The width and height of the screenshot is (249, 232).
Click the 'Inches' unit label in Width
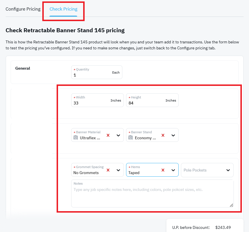(x=116, y=100)
